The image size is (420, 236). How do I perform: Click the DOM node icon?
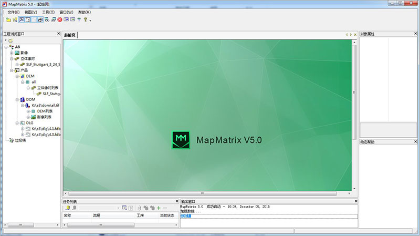[22, 99]
